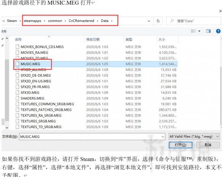Select MOVIES_RA.MEG file name
This screenshot has height=177, width=222.
(34, 53)
